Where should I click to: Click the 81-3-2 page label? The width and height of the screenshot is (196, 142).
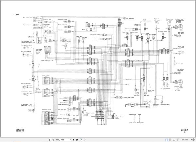[x=185, y=130]
